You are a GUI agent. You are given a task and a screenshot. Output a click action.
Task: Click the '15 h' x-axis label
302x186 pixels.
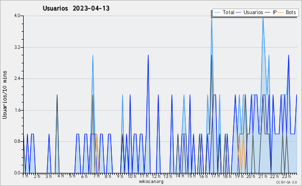pyautogui.click(x=191, y=176)
